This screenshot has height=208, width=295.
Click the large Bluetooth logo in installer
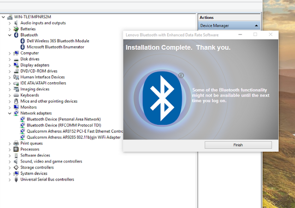tap(162, 98)
